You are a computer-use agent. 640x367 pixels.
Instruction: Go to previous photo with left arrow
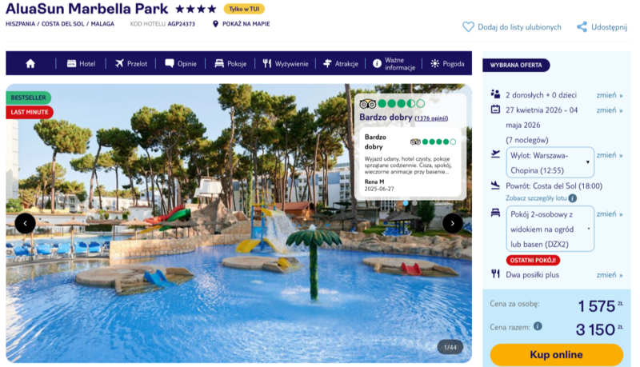[26, 223]
